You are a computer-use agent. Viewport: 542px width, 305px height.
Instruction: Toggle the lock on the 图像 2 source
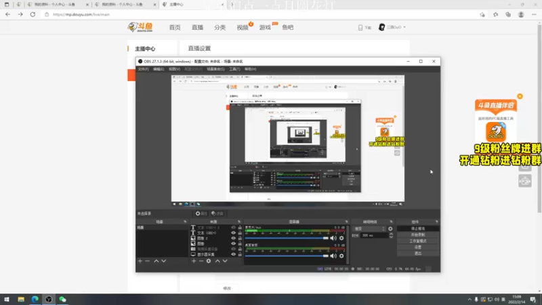240,239
